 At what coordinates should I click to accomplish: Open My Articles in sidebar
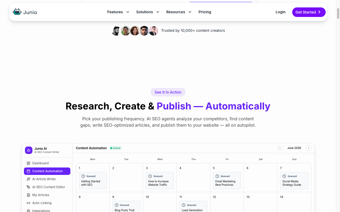[x=47, y=195]
